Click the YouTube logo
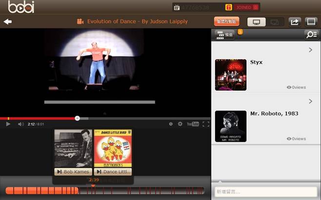This screenshot has height=200, width=321. 193,124
